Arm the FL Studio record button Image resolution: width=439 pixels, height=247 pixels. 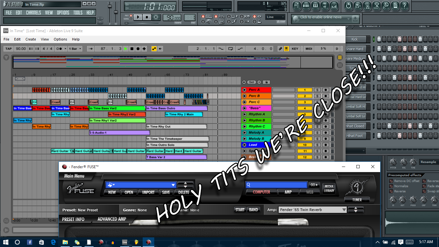tap(156, 17)
